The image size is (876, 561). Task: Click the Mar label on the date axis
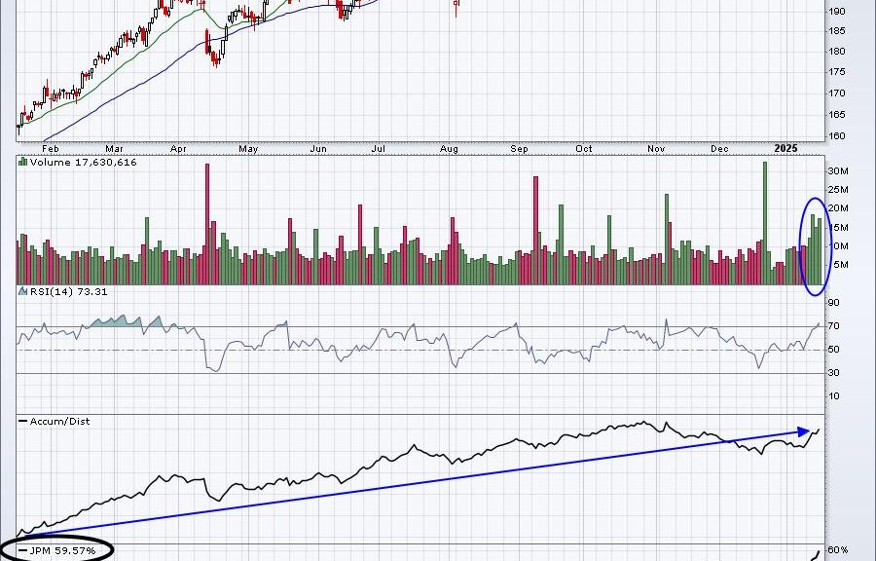(x=114, y=149)
